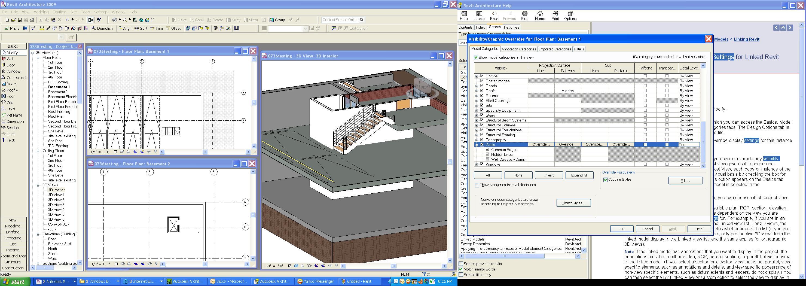This screenshot has height=286, width=806.
Task: Toggle Show model categories in this view
Action: (x=476, y=57)
